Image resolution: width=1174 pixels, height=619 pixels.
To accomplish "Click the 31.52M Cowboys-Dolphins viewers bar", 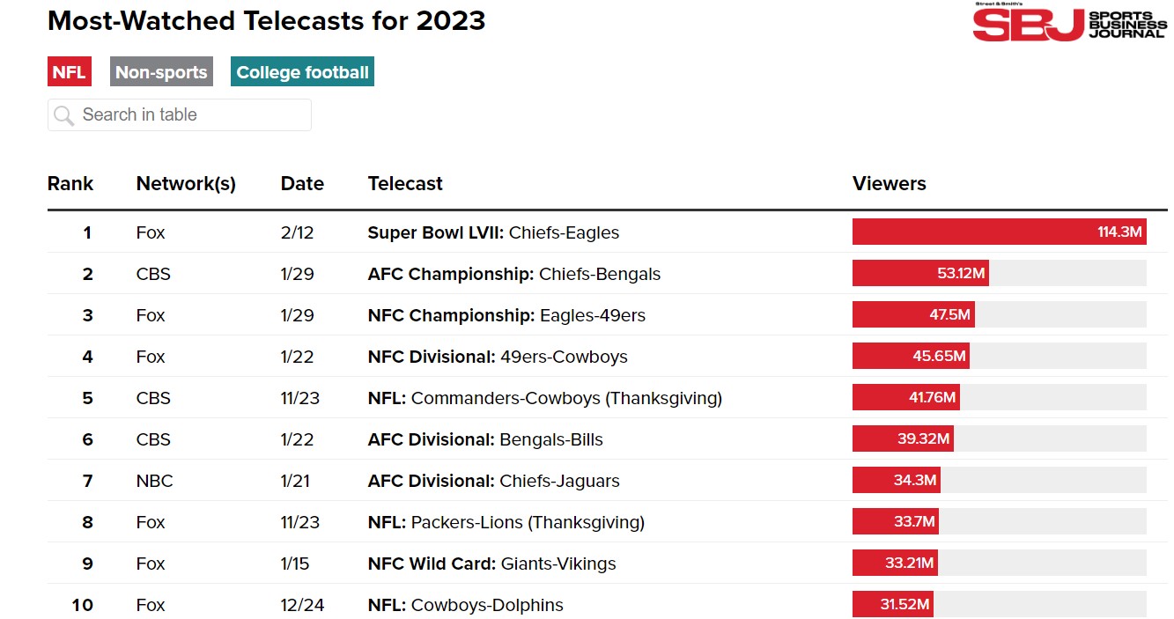I will tap(892, 605).
